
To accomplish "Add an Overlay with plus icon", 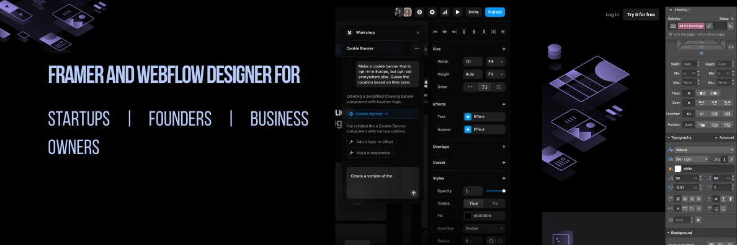I will click(503, 147).
